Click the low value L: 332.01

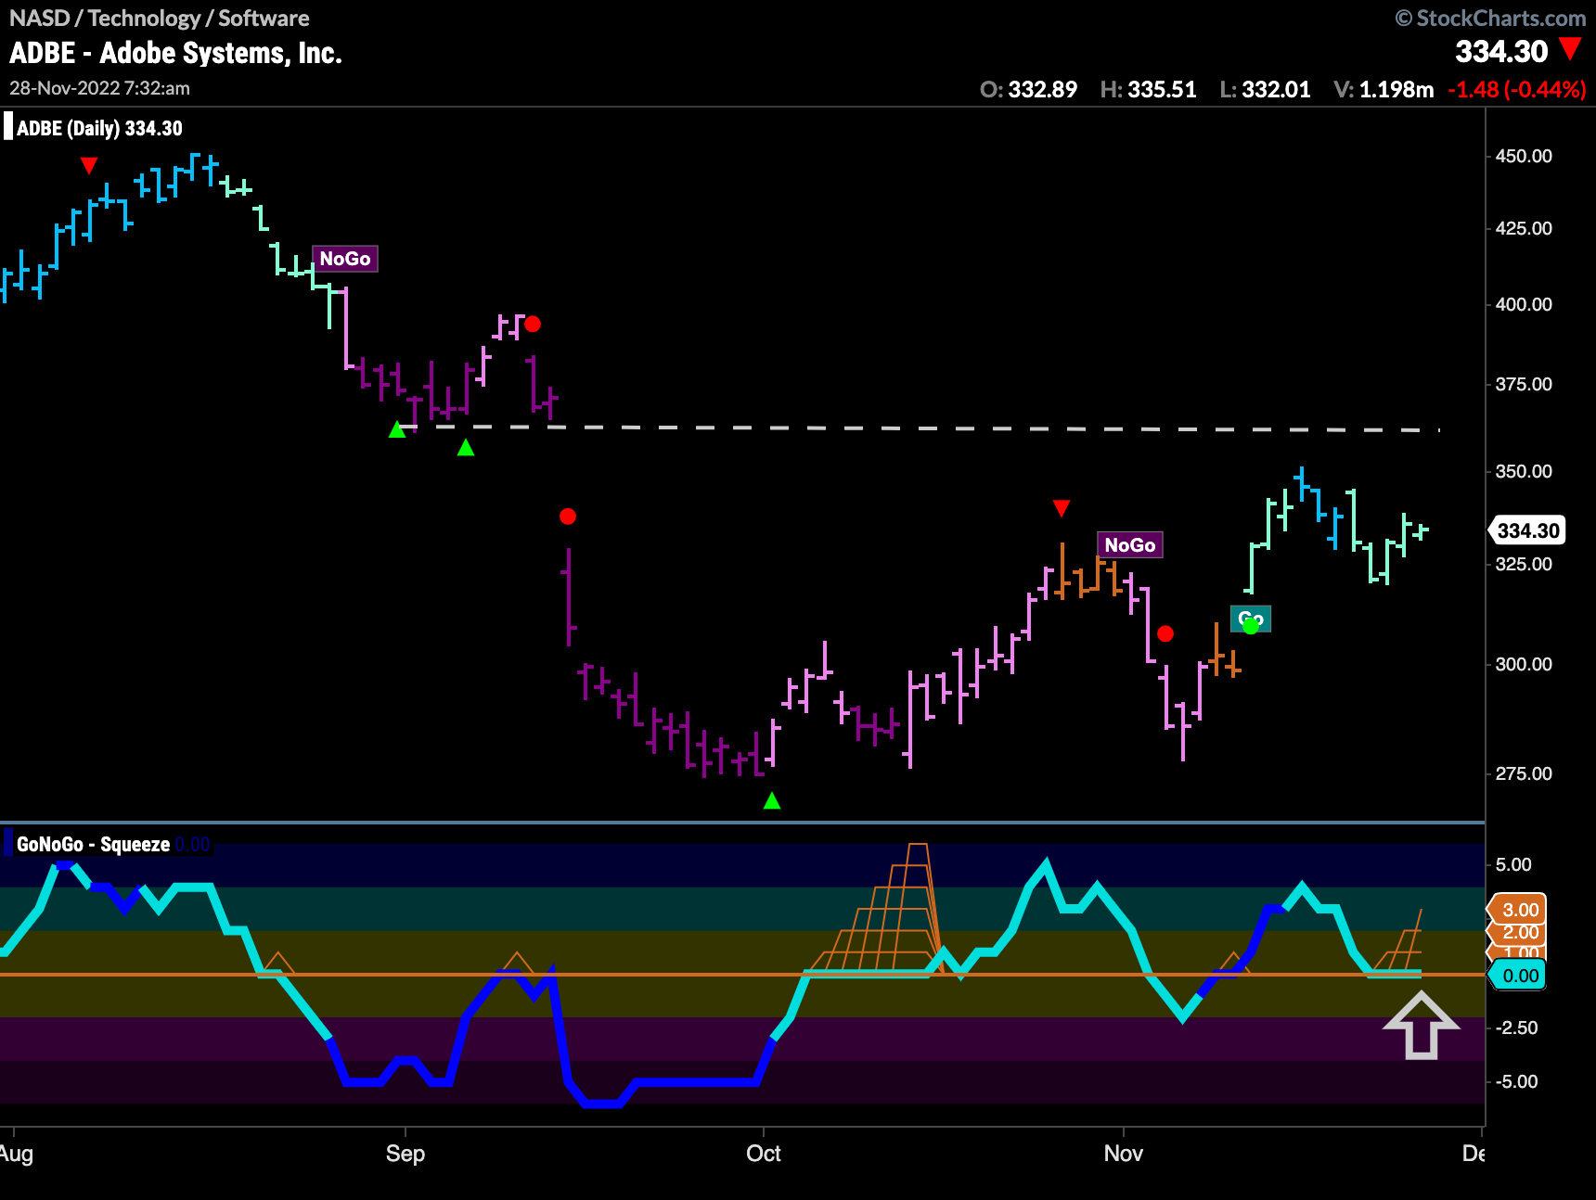click(x=1265, y=90)
